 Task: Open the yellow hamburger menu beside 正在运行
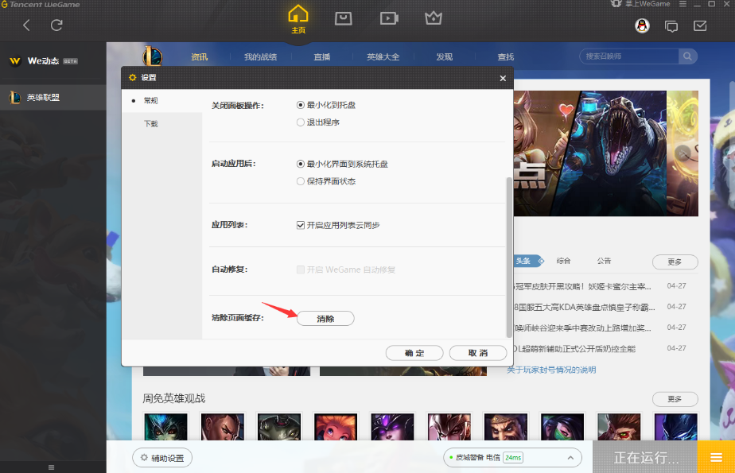716,457
